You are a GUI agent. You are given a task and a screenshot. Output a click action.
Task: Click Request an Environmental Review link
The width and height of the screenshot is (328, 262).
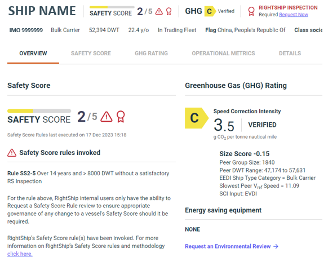(x=228, y=246)
